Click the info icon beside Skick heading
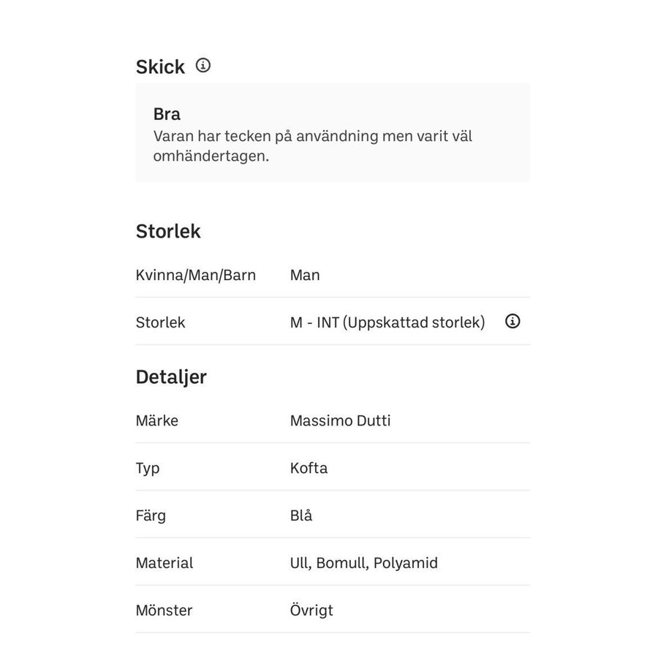The width and height of the screenshot is (658, 658). [x=203, y=66]
